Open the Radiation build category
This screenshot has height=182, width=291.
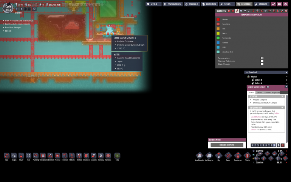point(108,156)
